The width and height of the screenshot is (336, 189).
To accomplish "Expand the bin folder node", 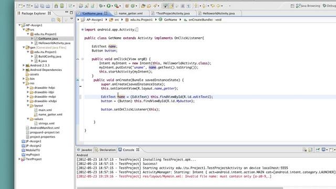I will (24, 79).
